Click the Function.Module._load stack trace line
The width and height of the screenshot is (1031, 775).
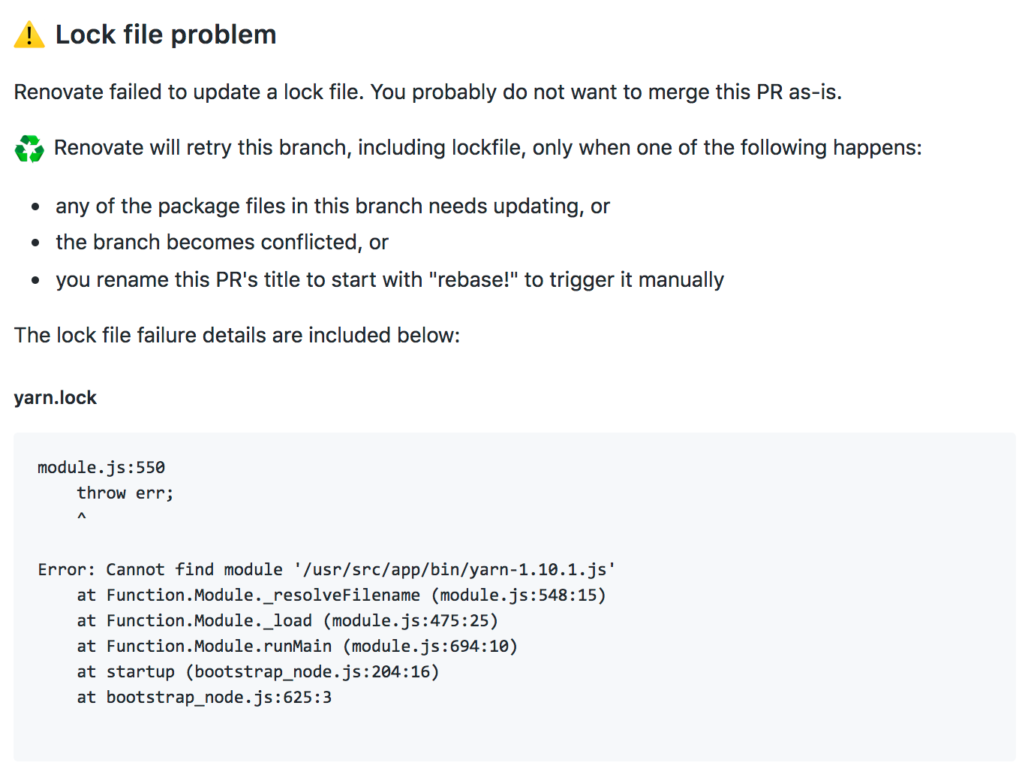[287, 620]
